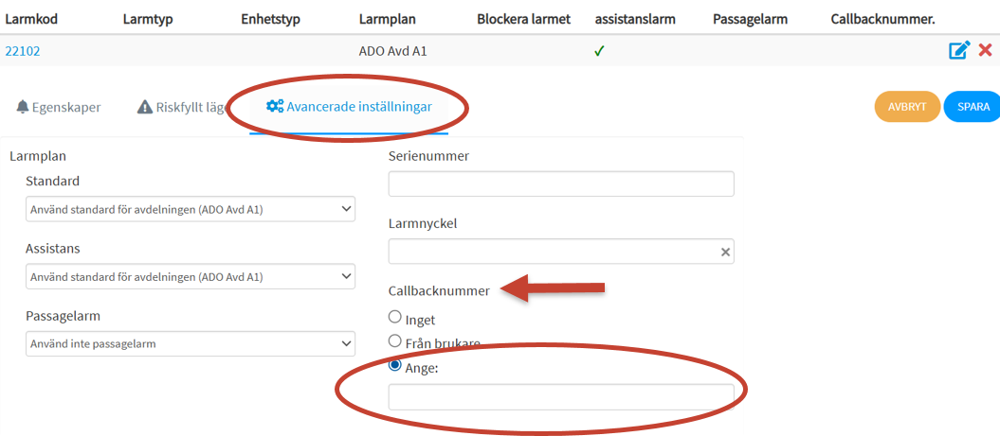Delete alarm row with the red X icon
This screenshot has height=436, width=1000.
(985, 50)
